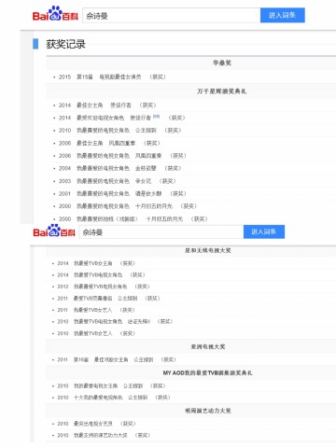The height and width of the screenshot is (448, 336).
Task: Click the lower Baidu Baike paw logo
Action: click(54, 231)
